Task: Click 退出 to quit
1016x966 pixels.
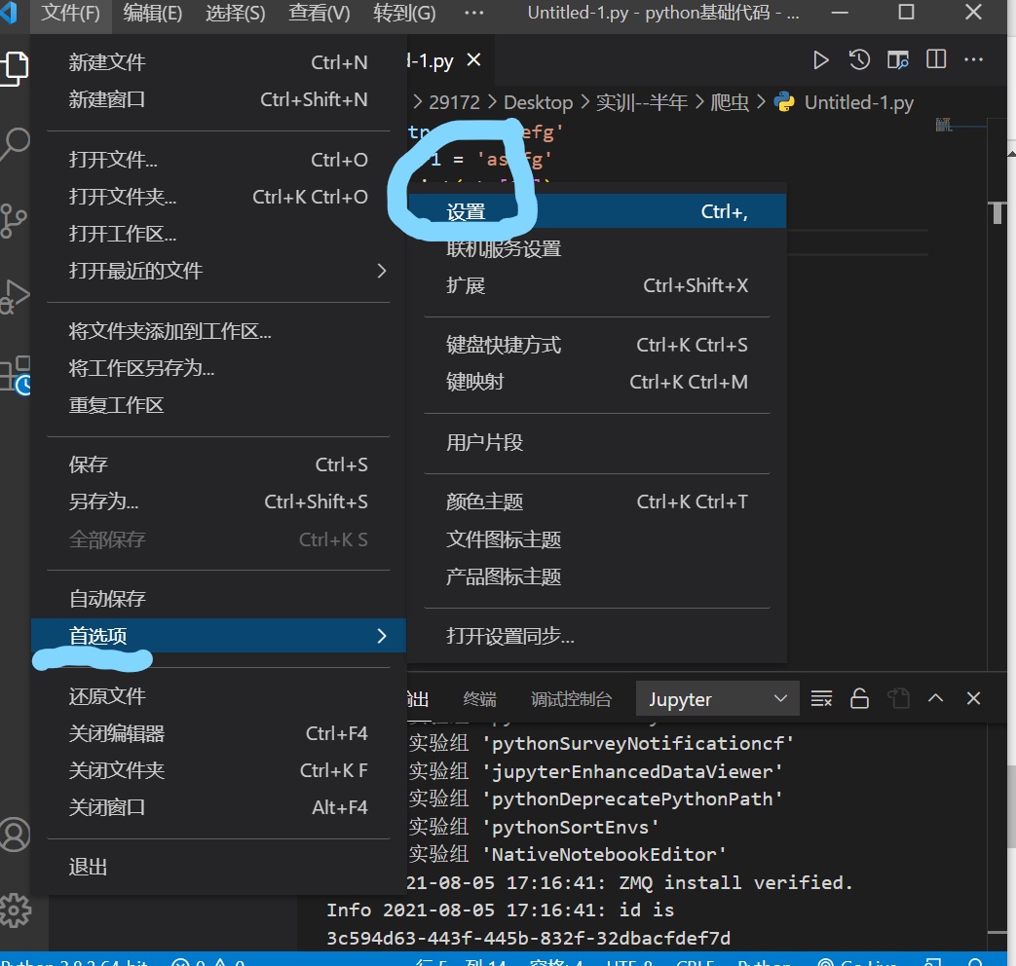Action: [219, 867]
